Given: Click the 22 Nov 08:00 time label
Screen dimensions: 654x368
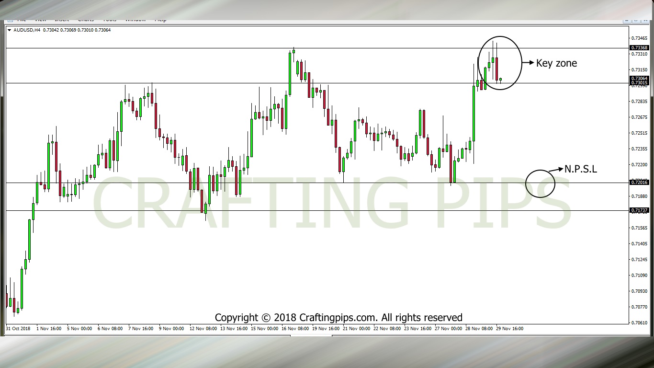Looking at the screenshot, I should (x=387, y=329).
